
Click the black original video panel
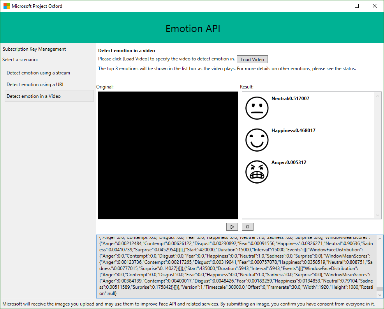tap(168, 155)
